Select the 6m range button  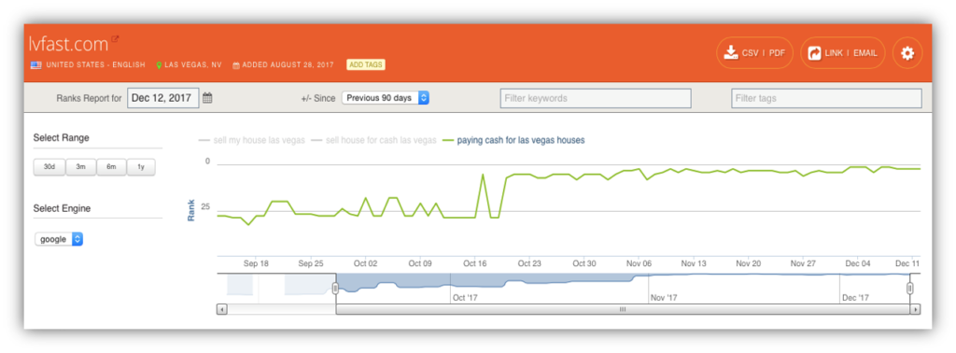coord(111,167)
